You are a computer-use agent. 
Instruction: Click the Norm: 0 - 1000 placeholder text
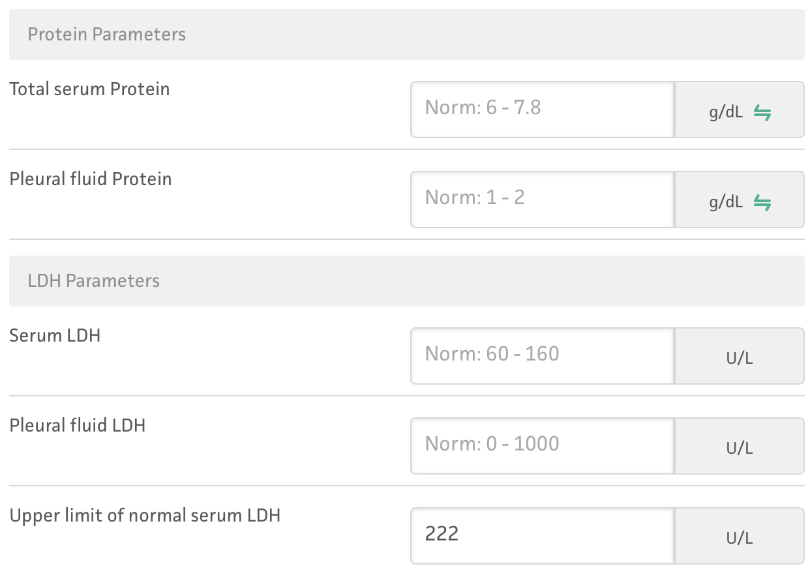click(492, 444)
